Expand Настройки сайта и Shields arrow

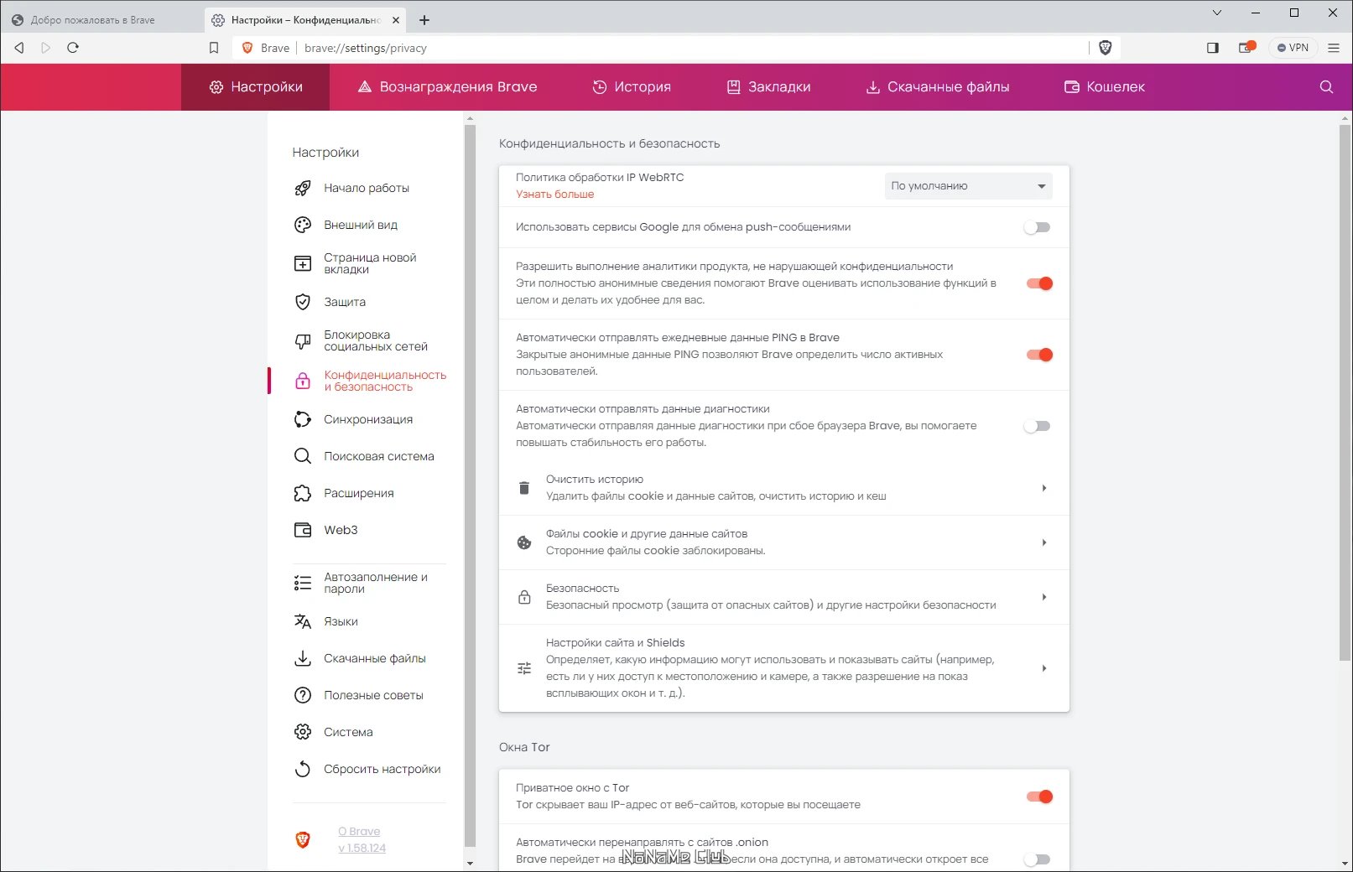click(x=1044, y=668)
